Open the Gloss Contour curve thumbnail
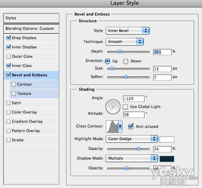 112,127
